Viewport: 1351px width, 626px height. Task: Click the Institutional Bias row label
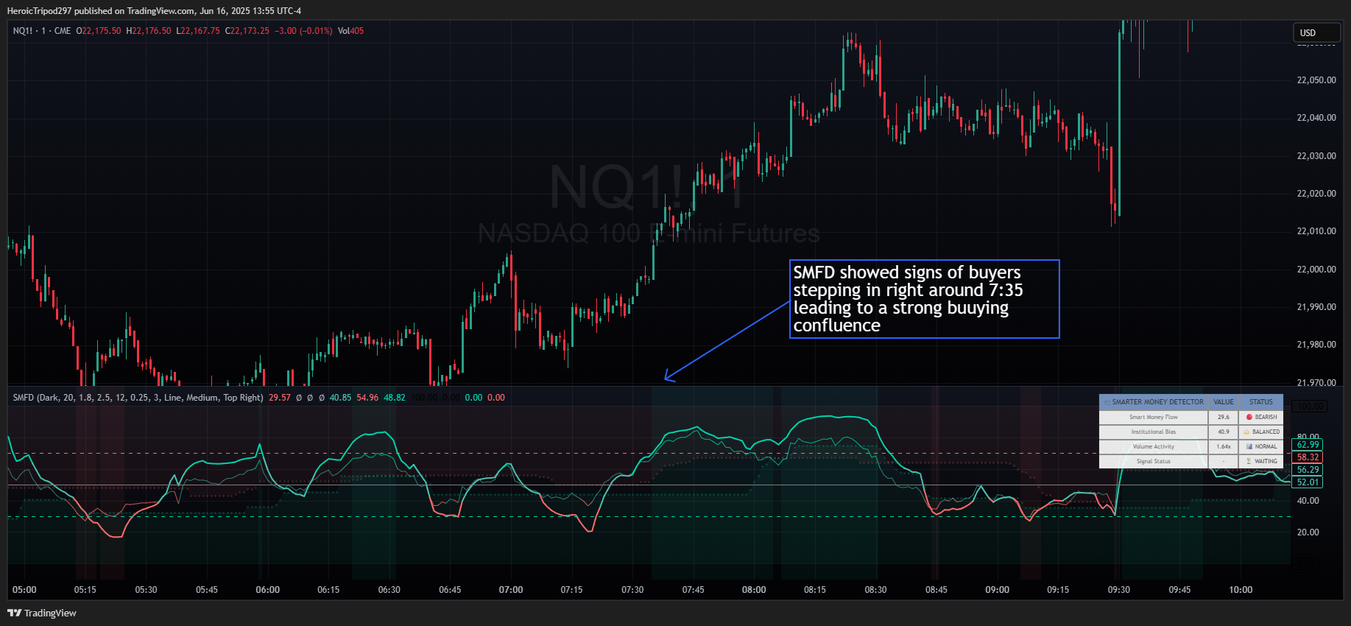pos(1154,432)
